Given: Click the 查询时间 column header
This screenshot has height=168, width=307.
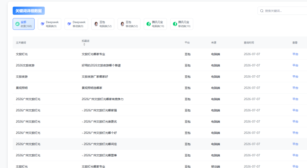Looking at the screenshot, I should click(249, 42).
